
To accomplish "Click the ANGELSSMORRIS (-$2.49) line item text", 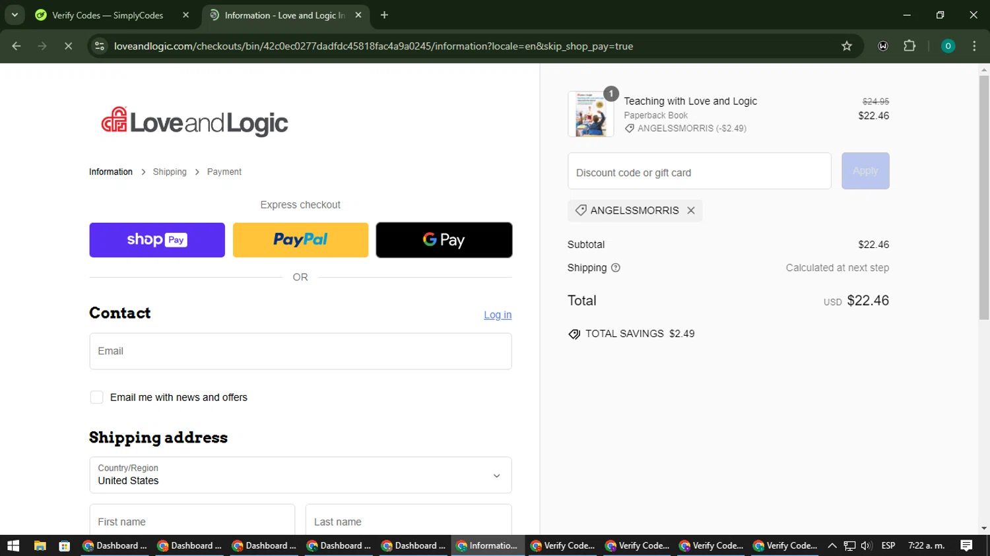I will (x=692, y=129).
